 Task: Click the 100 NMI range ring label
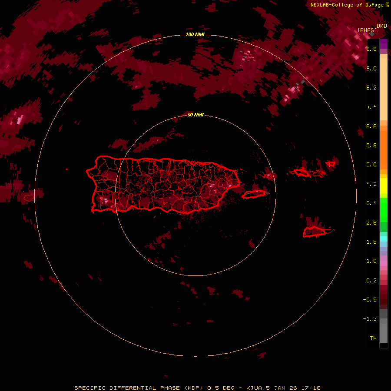[x=195, y=34]
